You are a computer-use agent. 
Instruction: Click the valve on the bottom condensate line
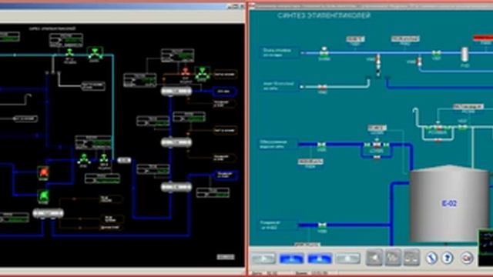pos(322,225)
